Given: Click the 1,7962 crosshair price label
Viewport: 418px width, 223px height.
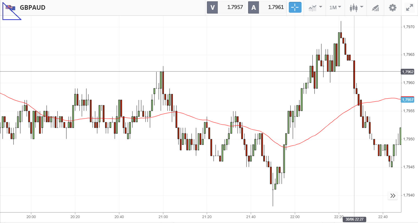Looking at the screenshot, I should [408, 72].
